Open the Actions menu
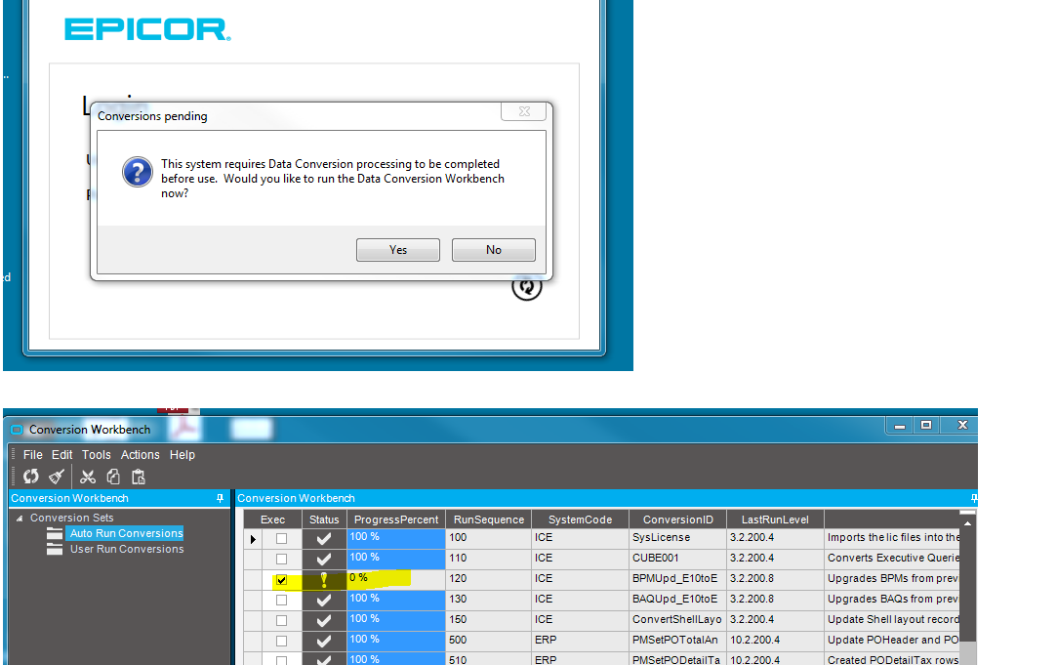Screen dimensions: 1057x665 pyautogui.click(x=141, y=455)
